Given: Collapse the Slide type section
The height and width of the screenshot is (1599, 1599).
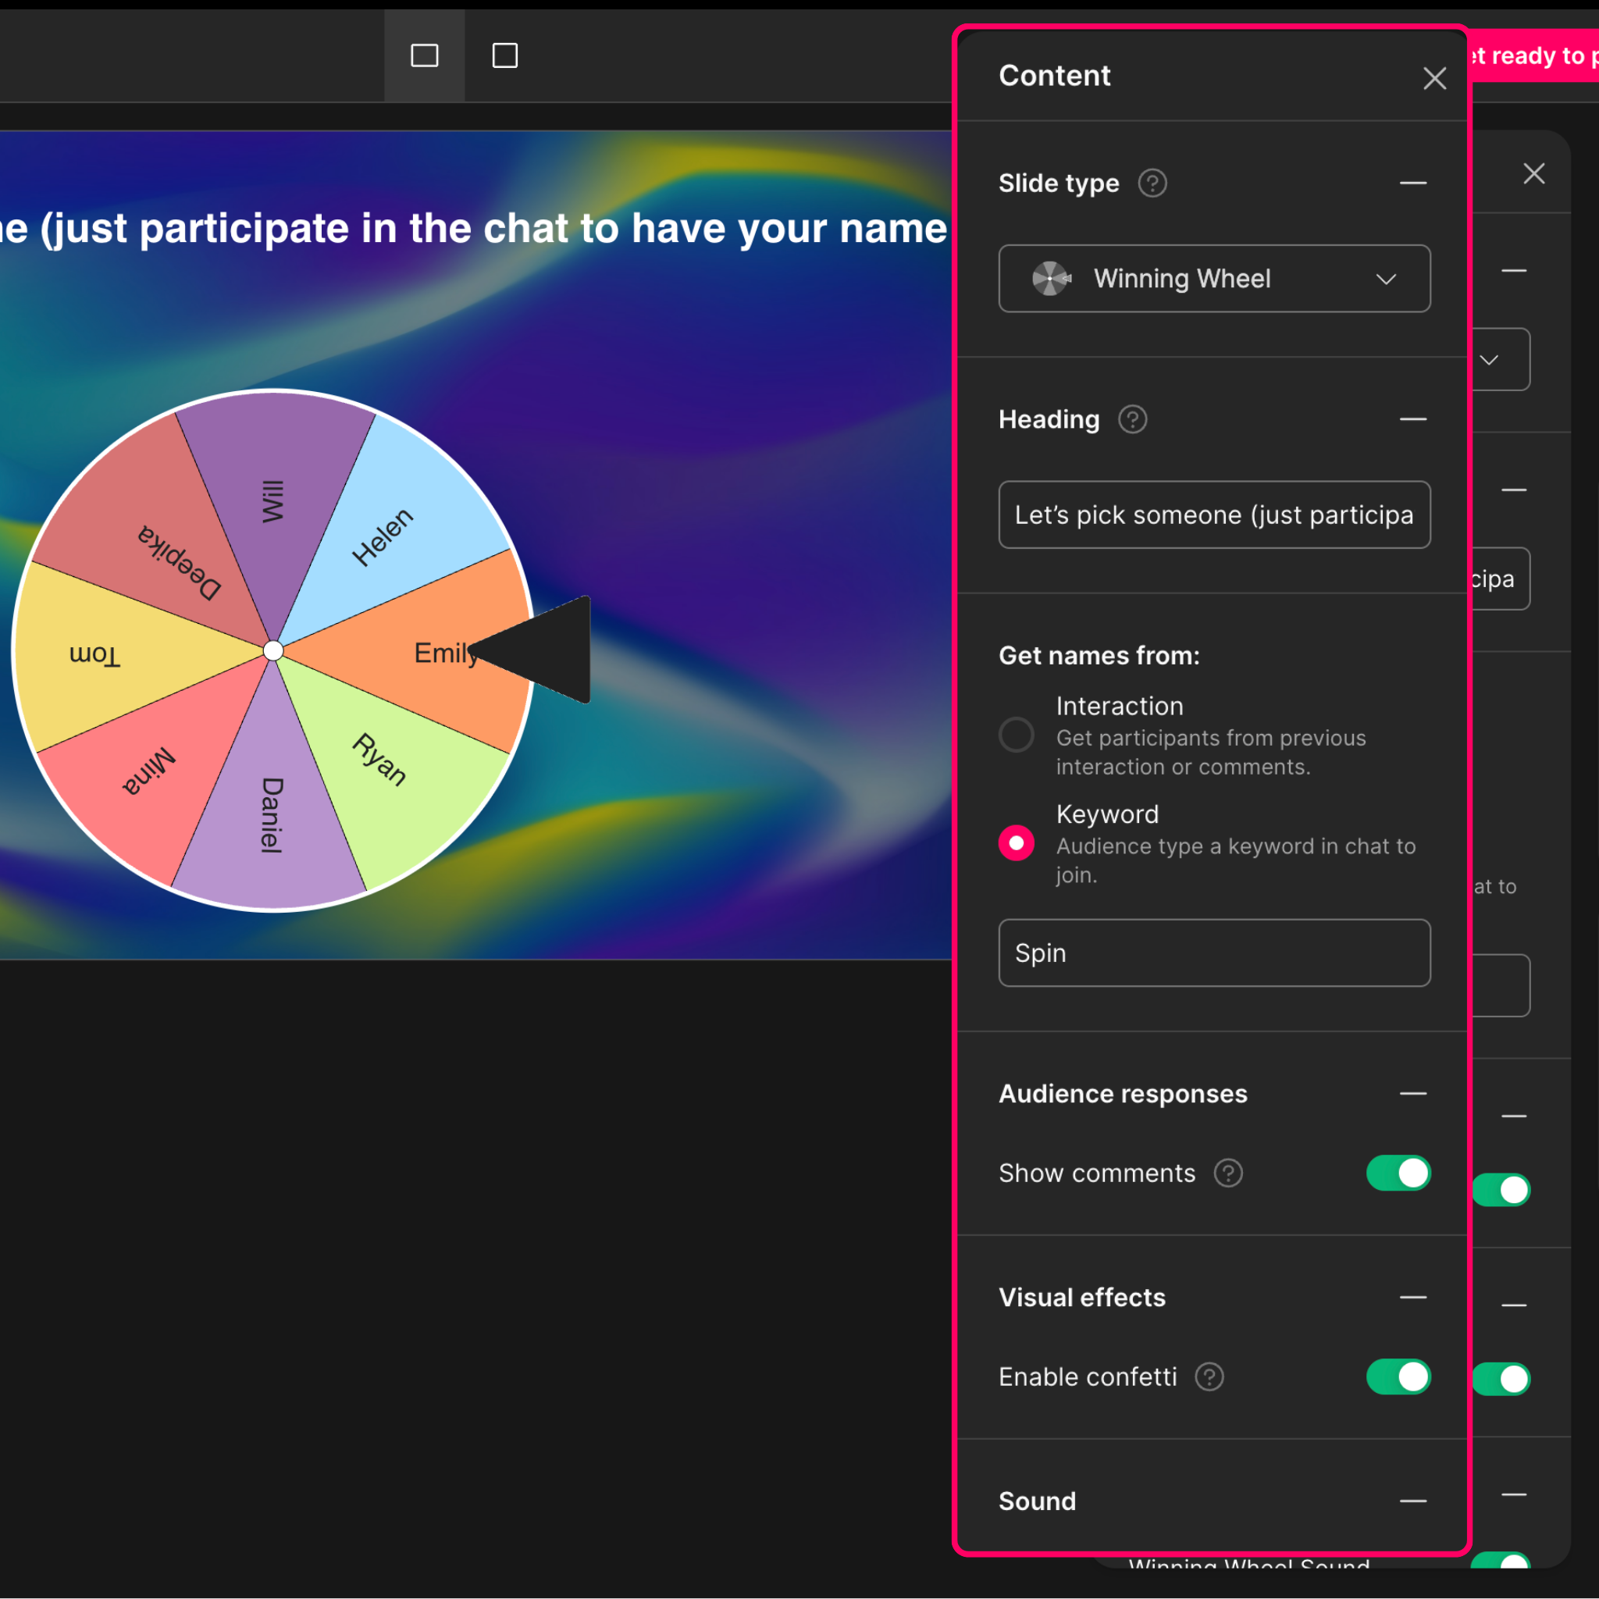Looking at the screenshot, I should click(x=1412, y=183).
